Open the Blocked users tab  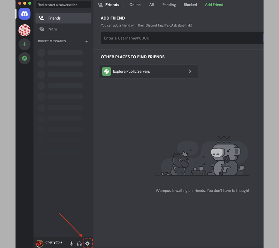pos(190,5)
